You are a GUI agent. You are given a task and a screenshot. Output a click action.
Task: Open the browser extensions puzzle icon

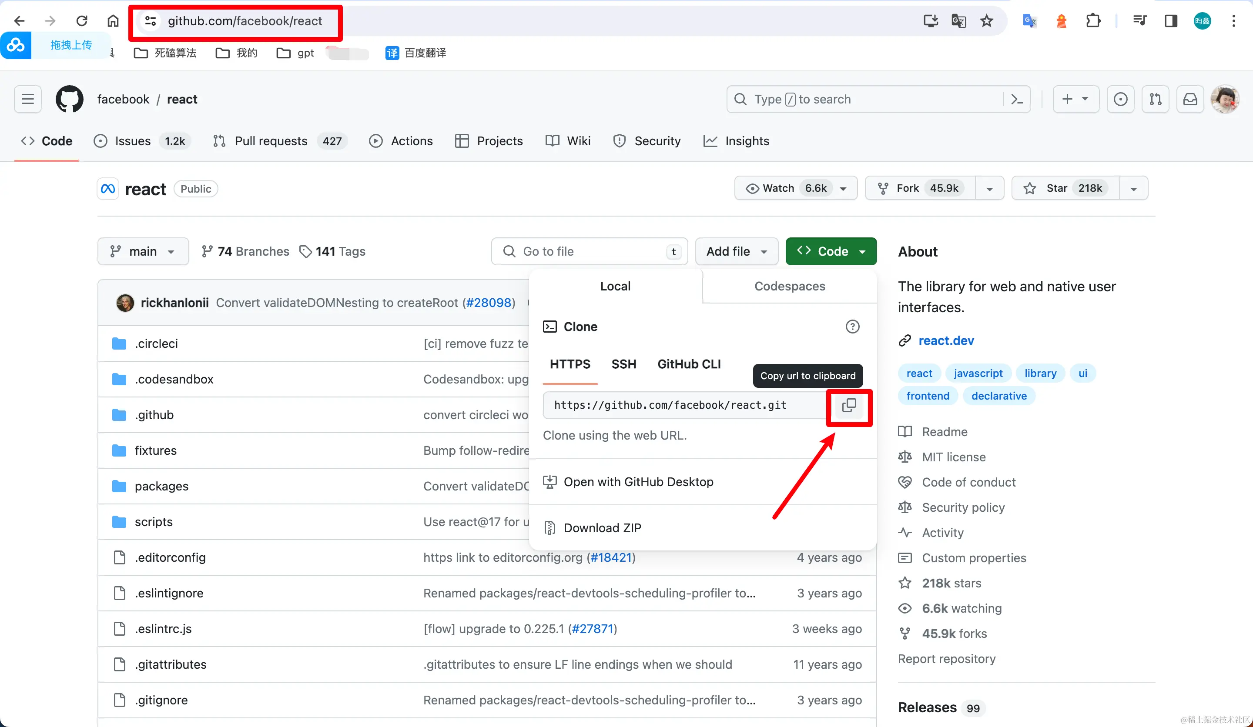click(x=1093, y=21)
